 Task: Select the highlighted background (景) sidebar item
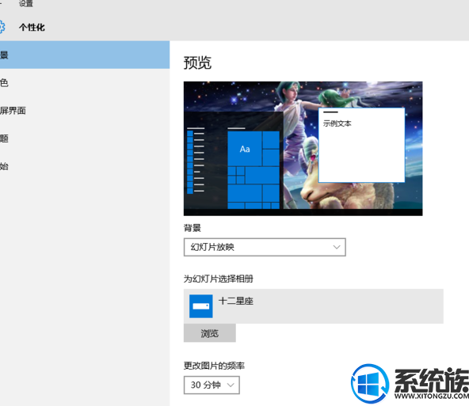(x=85, y=55)
